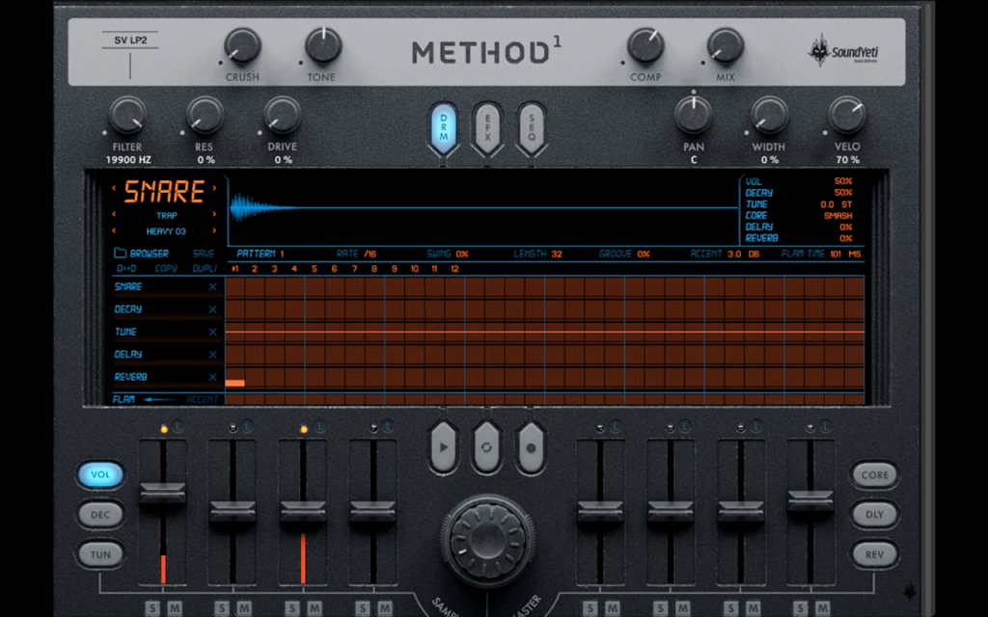Screen dimensions: 988x617
Task: Solo the first channel with S button
Action: point(151,608)
